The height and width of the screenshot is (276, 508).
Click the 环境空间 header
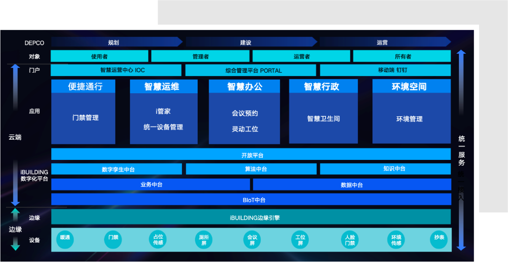coord(412,86)
